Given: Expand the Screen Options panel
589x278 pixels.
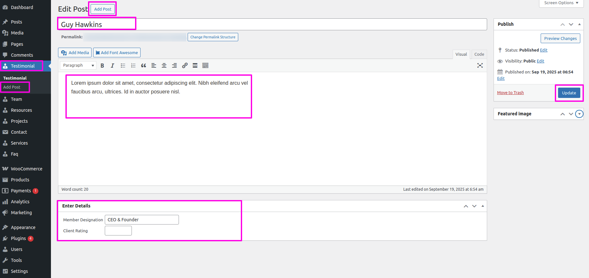Looking at the screenshot, I should coord(561,3).
